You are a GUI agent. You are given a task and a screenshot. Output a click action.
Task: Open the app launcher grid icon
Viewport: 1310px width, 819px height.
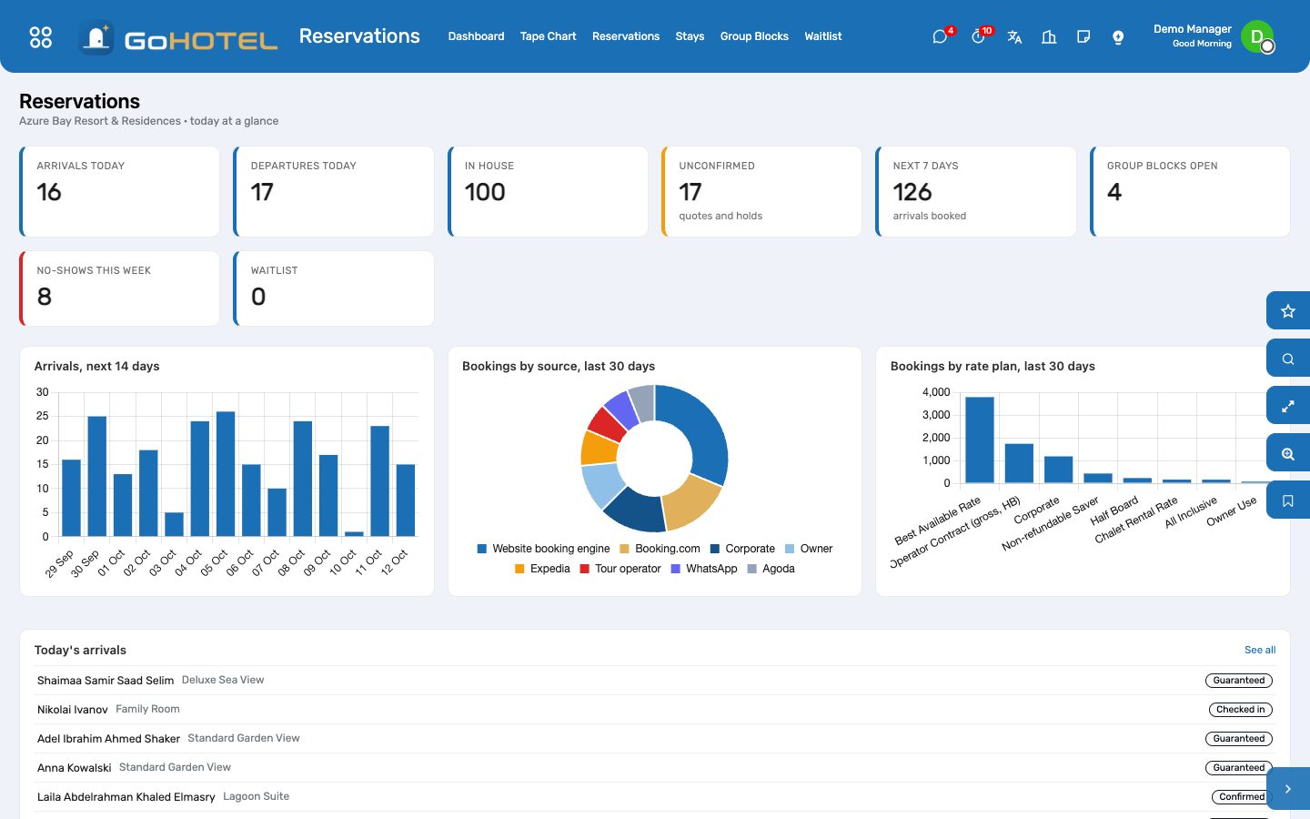tap(41, 36)
